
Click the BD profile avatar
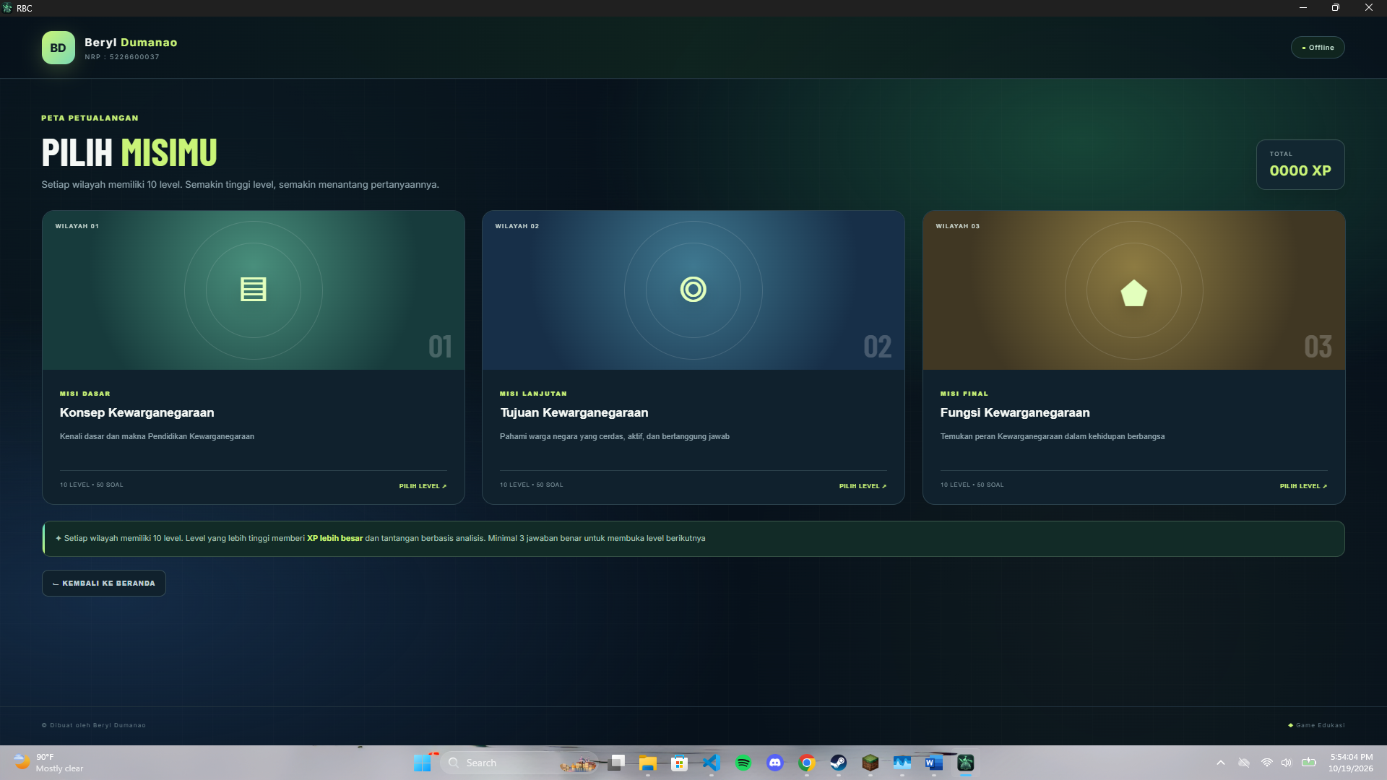coord(59,48)
